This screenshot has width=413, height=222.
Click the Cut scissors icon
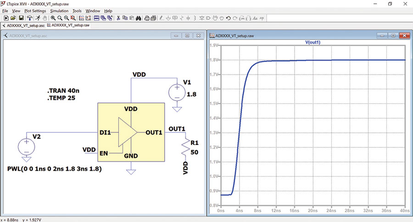pos(118,18)
